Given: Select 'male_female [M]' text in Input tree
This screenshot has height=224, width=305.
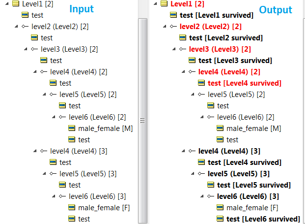Looking at the screenshot, I should click(x=106, y=128).
